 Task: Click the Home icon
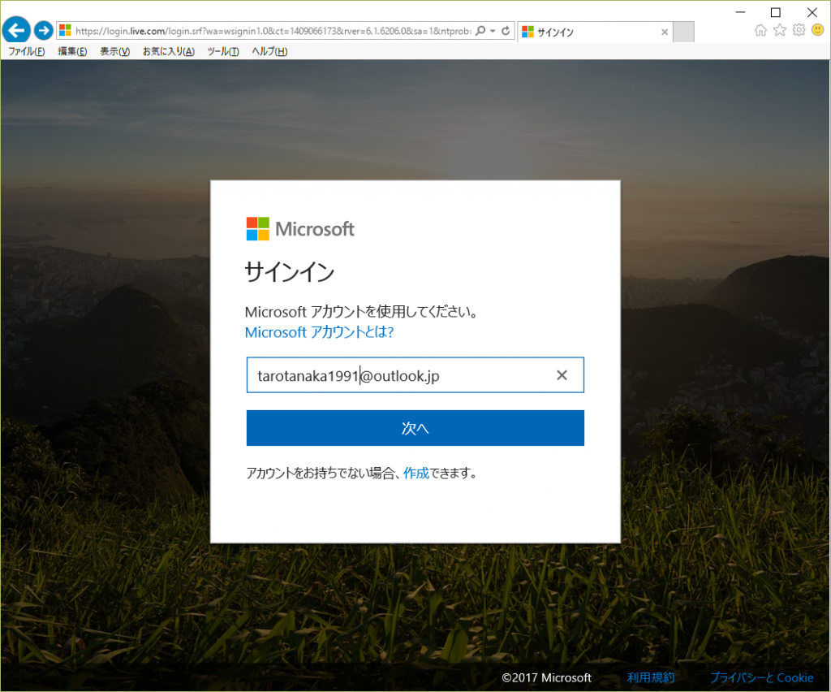[x=760, y=30]
